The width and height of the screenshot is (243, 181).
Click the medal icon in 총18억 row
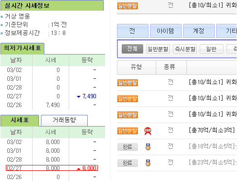click(148, 147)
